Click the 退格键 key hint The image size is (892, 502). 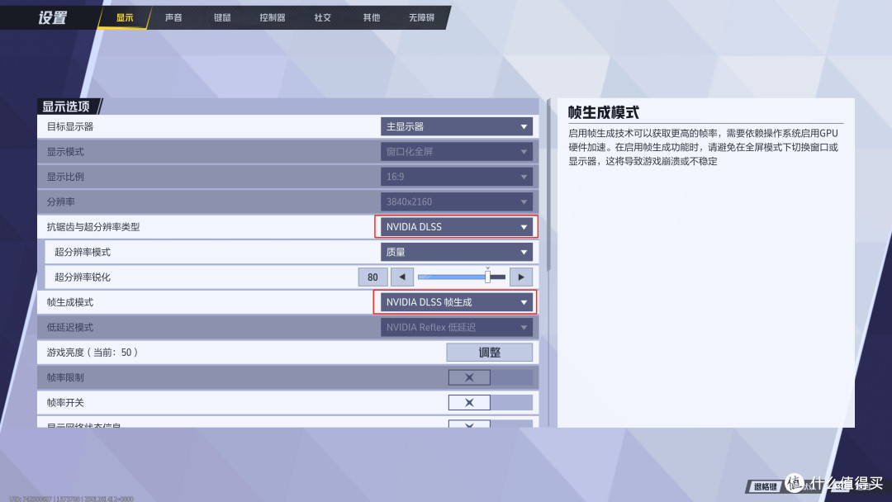pos(765,486)
